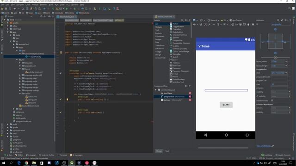Click the Make Project hammer icon
This screenshot has width=296, height=166.
click(53, 9)
